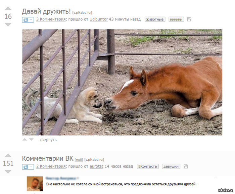The image size is (235, 194).
Task: Collapse the image via 'свернуть'
Action: point(48,140)
